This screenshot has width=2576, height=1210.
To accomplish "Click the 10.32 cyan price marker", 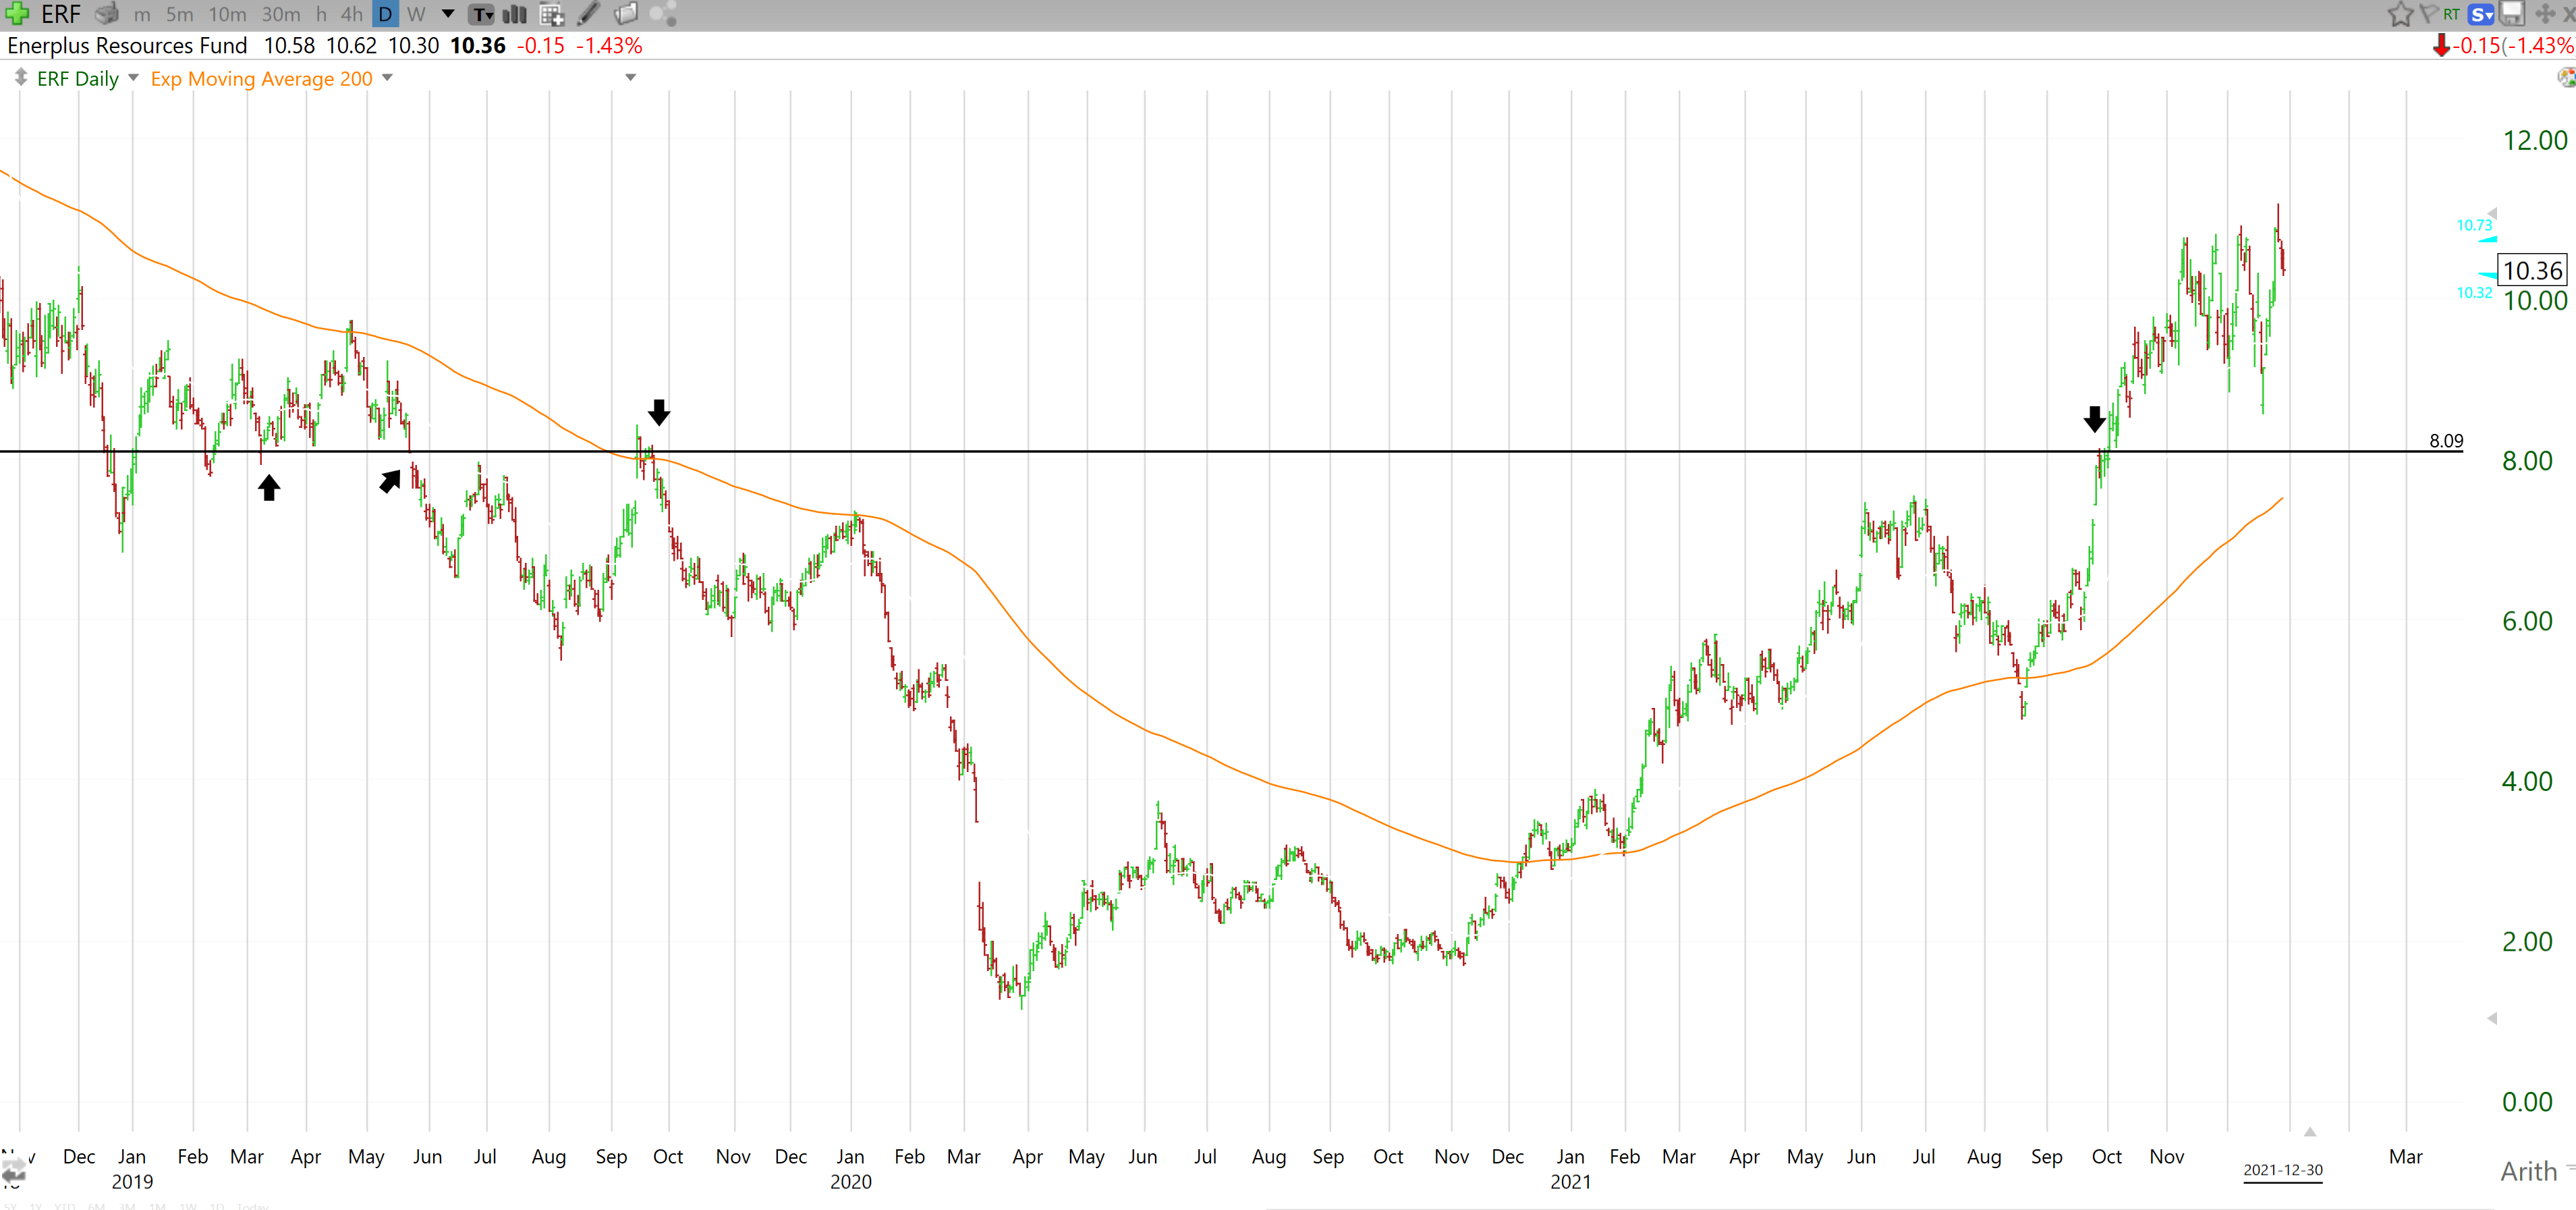I will (x=2474, y=292).
